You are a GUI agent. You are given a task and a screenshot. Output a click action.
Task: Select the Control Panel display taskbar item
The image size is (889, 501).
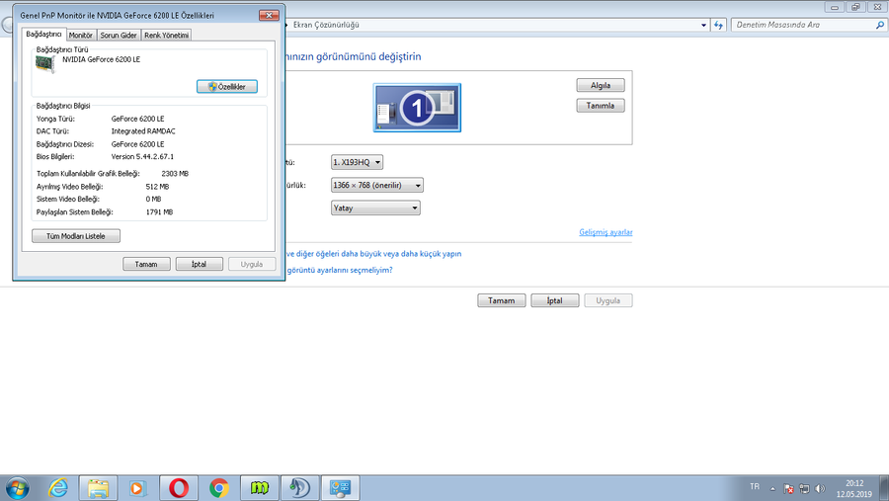click(x=340, y=488)
